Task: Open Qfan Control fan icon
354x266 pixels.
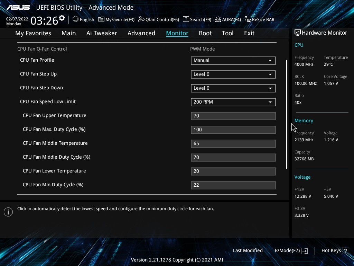Action: pyautogui.click(x=141, y=19)
